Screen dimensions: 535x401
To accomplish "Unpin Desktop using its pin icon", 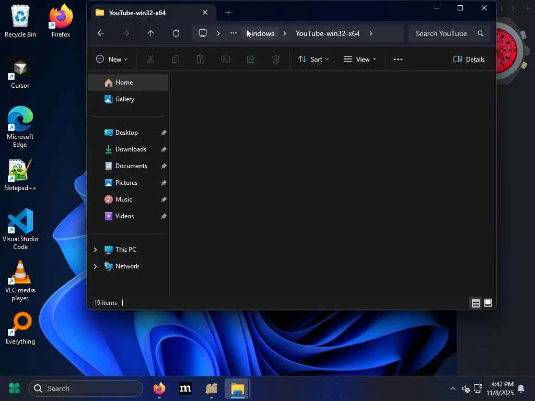I will pos(164,133).
